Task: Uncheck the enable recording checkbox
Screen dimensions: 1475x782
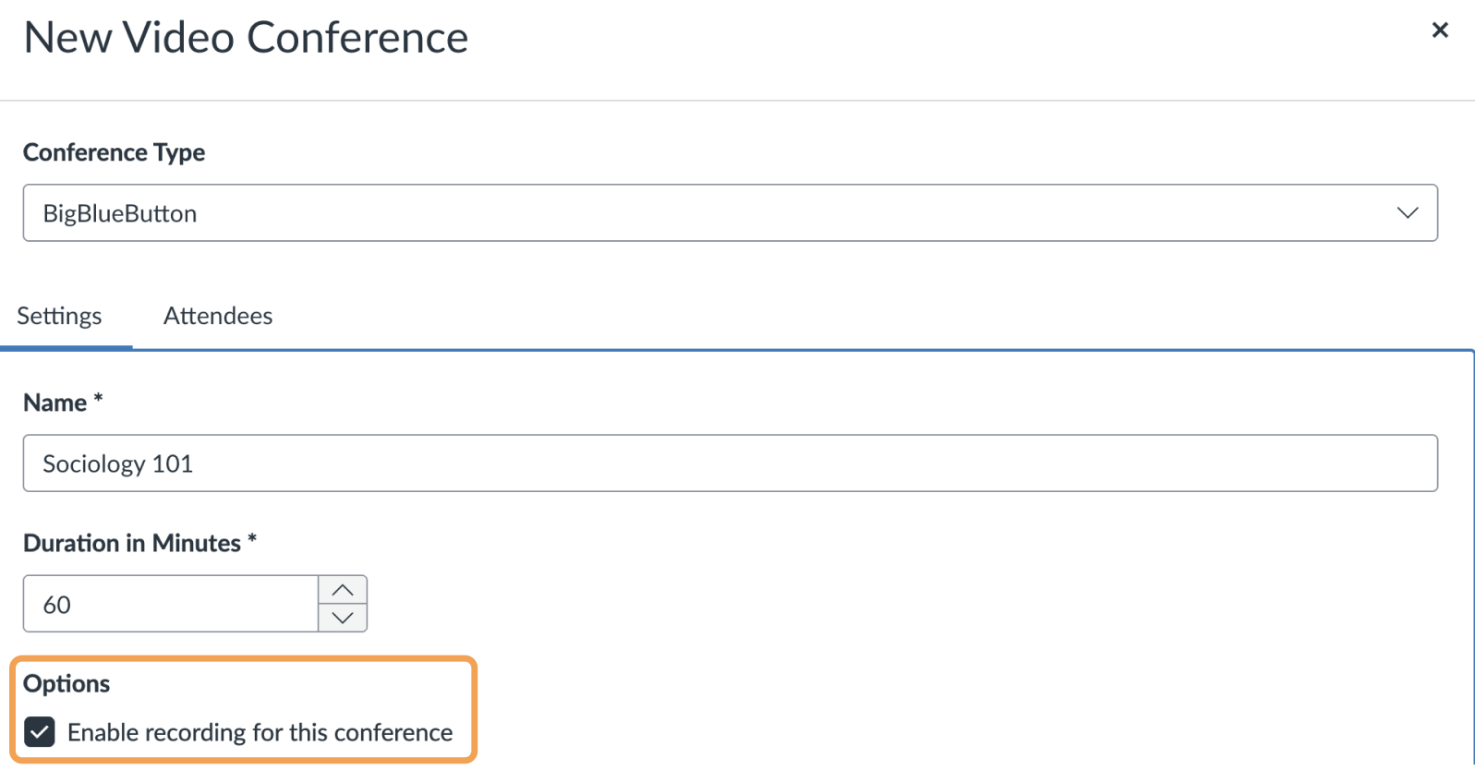Action: [x=40, y=732]
